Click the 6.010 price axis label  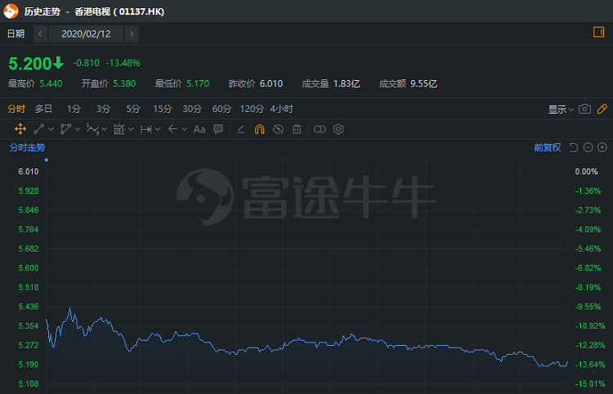point(29,172)
